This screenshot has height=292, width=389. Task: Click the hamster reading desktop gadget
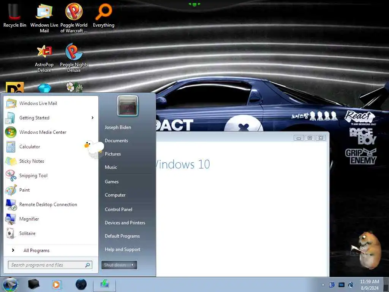click(367, 250)
